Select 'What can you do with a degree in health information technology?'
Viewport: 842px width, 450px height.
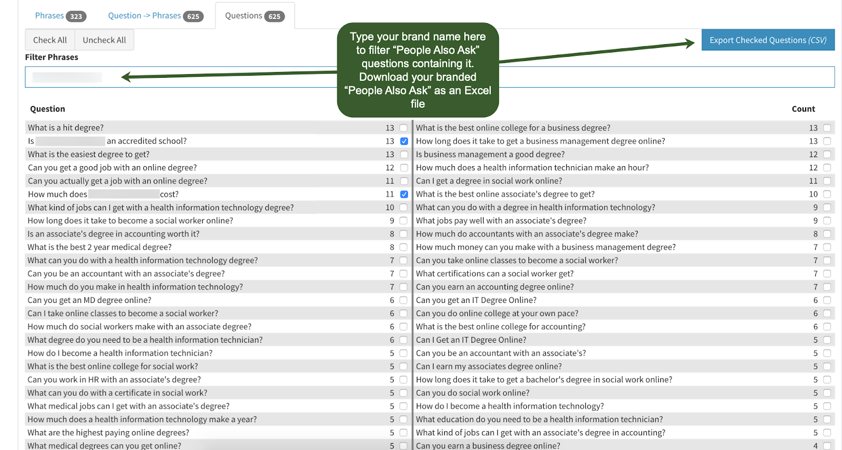click(x=827, y=208)
